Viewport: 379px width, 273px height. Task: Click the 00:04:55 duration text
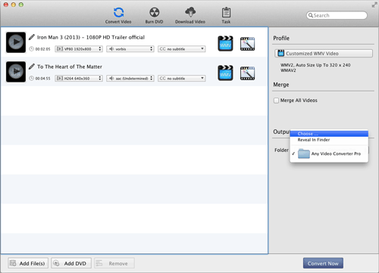click(x=42, y=79)
